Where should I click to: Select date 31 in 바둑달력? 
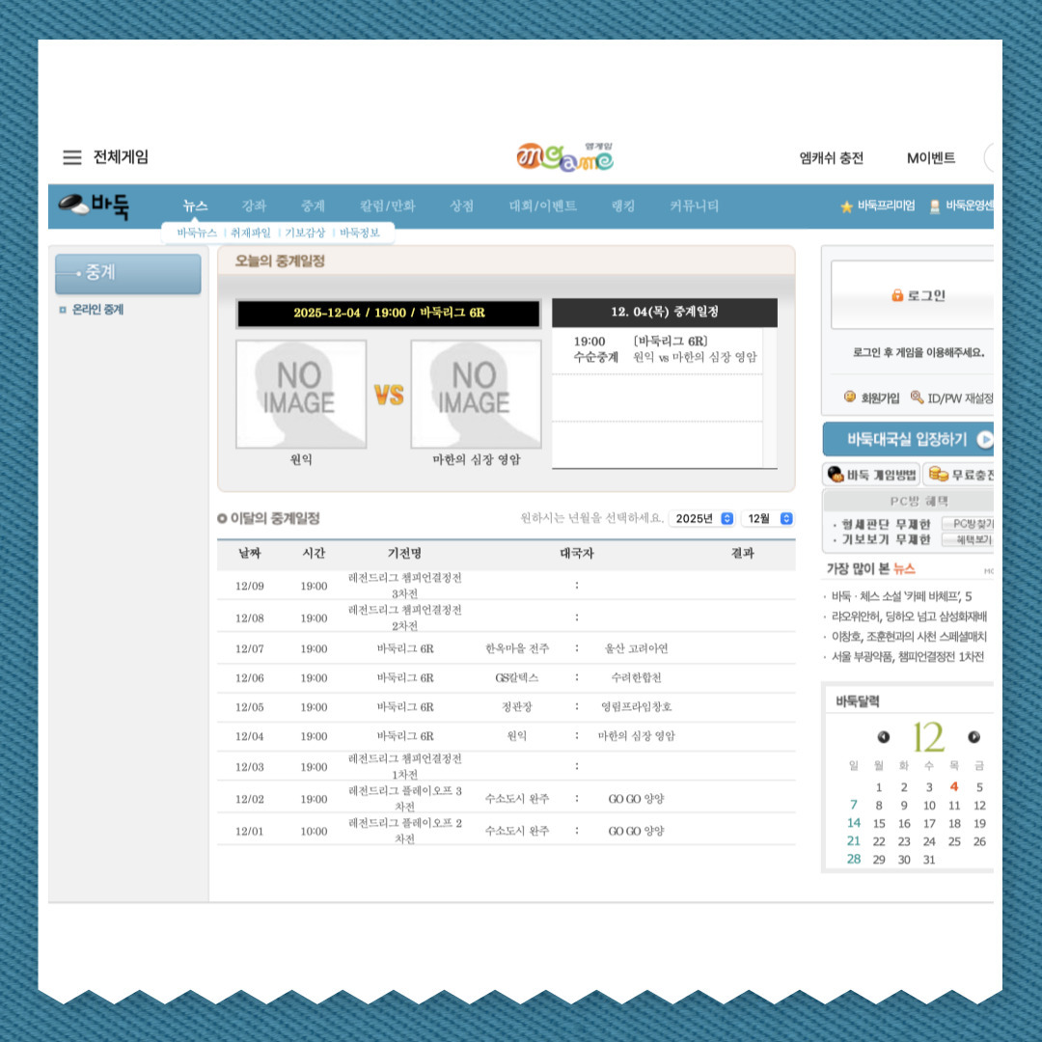[x=929, y=860]
